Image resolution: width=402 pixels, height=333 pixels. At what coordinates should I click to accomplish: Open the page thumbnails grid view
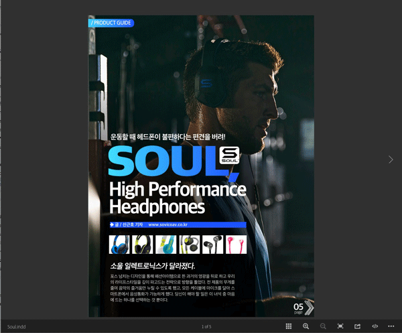point(288,326)
